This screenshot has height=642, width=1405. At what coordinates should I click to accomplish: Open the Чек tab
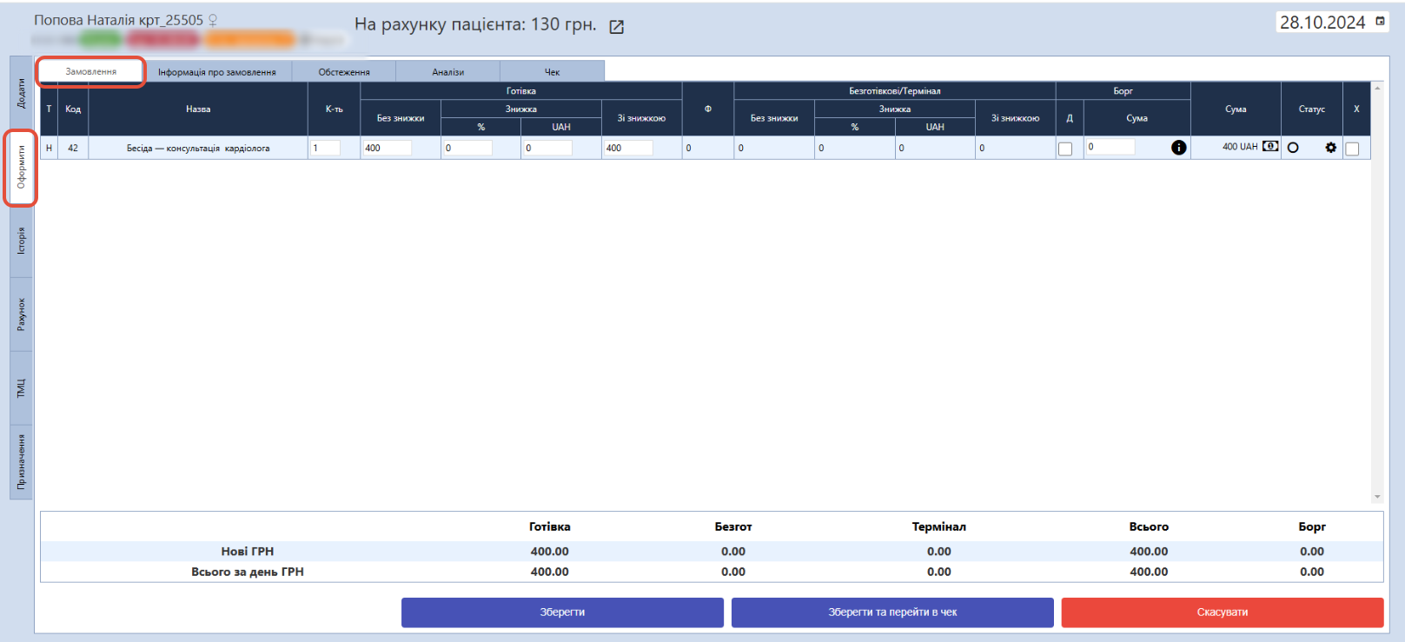552,72
